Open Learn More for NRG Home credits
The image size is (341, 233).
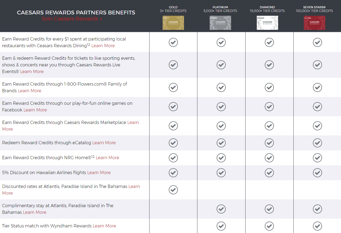pyautogui.click(x=108, y=158)
